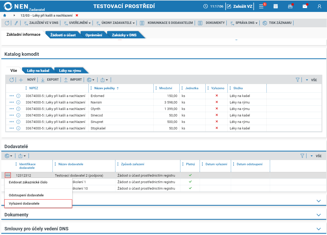Open the task list icon with badge 1
This screenshot has height=235, width=327.
point(262,6)
